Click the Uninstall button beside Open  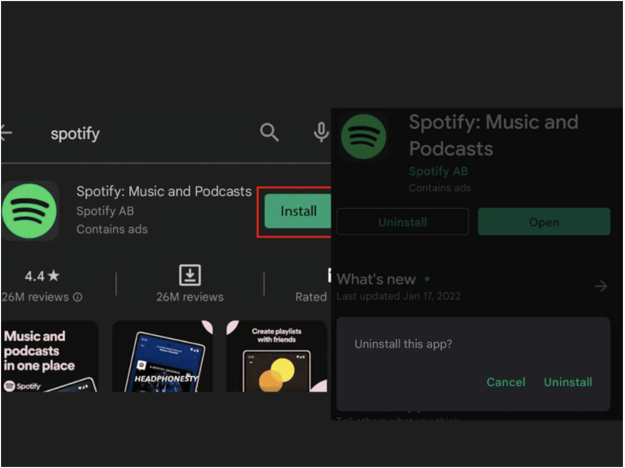tap(403, 222)
